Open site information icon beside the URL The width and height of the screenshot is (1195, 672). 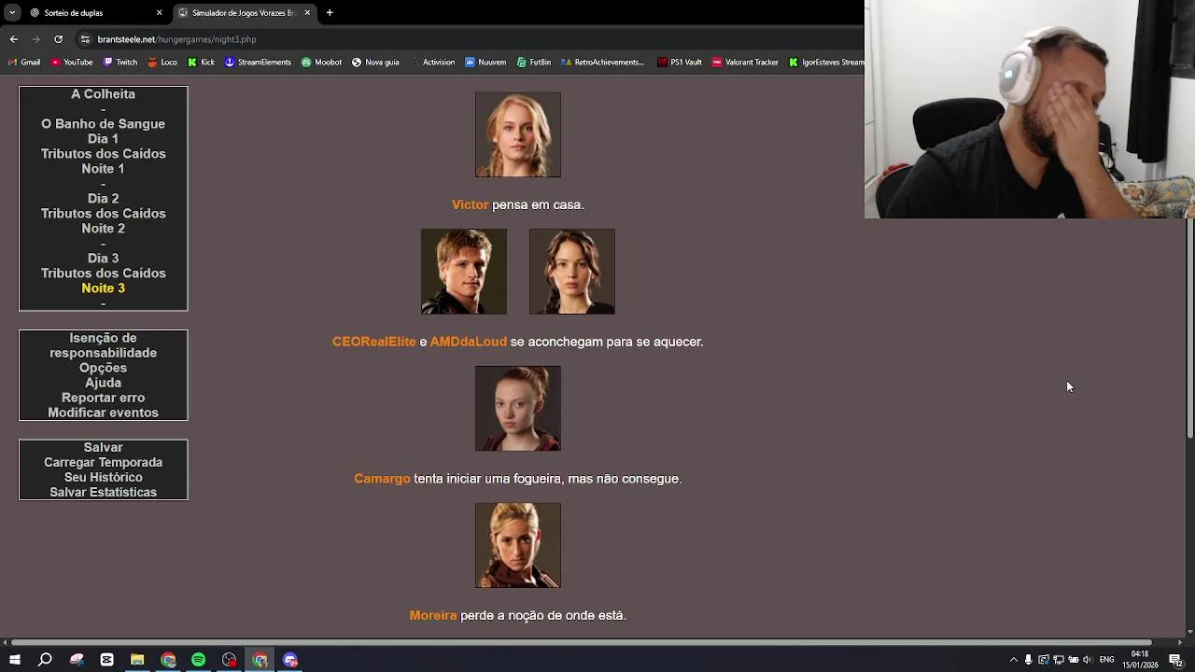[85, 39]
